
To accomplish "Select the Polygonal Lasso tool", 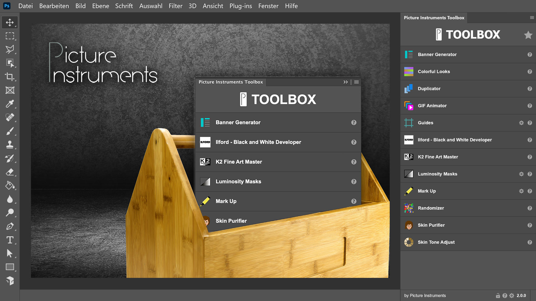I will pyautogui.click(x=10, y=50).
